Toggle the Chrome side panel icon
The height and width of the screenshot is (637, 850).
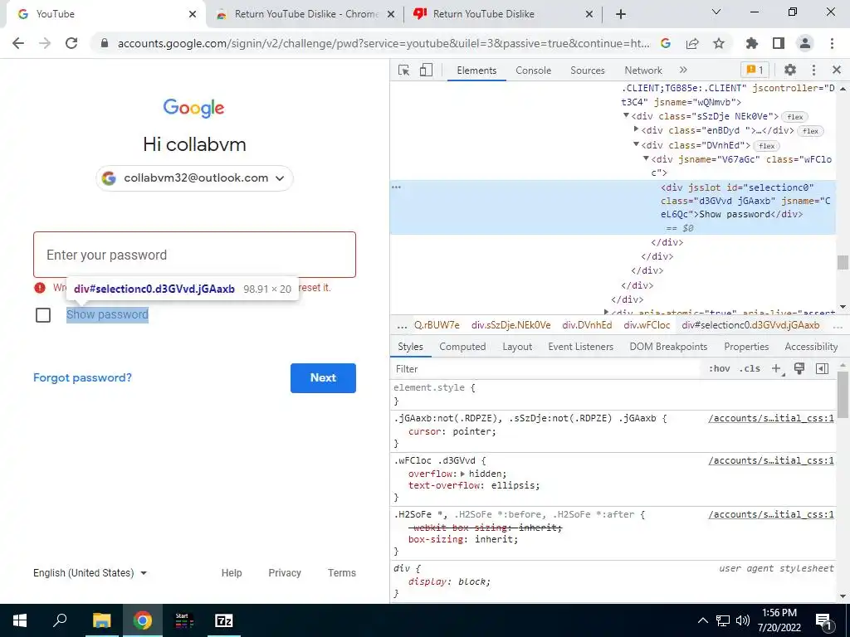point(779,43)
